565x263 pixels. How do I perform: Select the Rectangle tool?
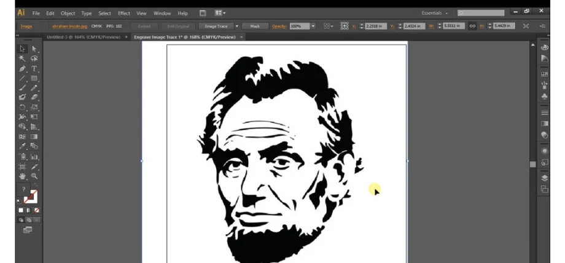(x=34, y=78)
